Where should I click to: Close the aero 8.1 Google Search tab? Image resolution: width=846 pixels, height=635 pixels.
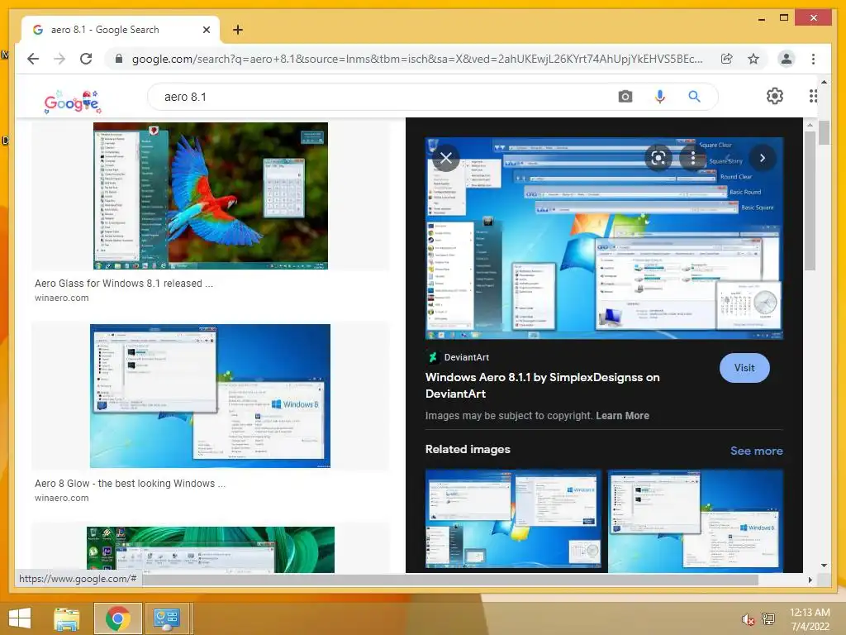point(206,30)
